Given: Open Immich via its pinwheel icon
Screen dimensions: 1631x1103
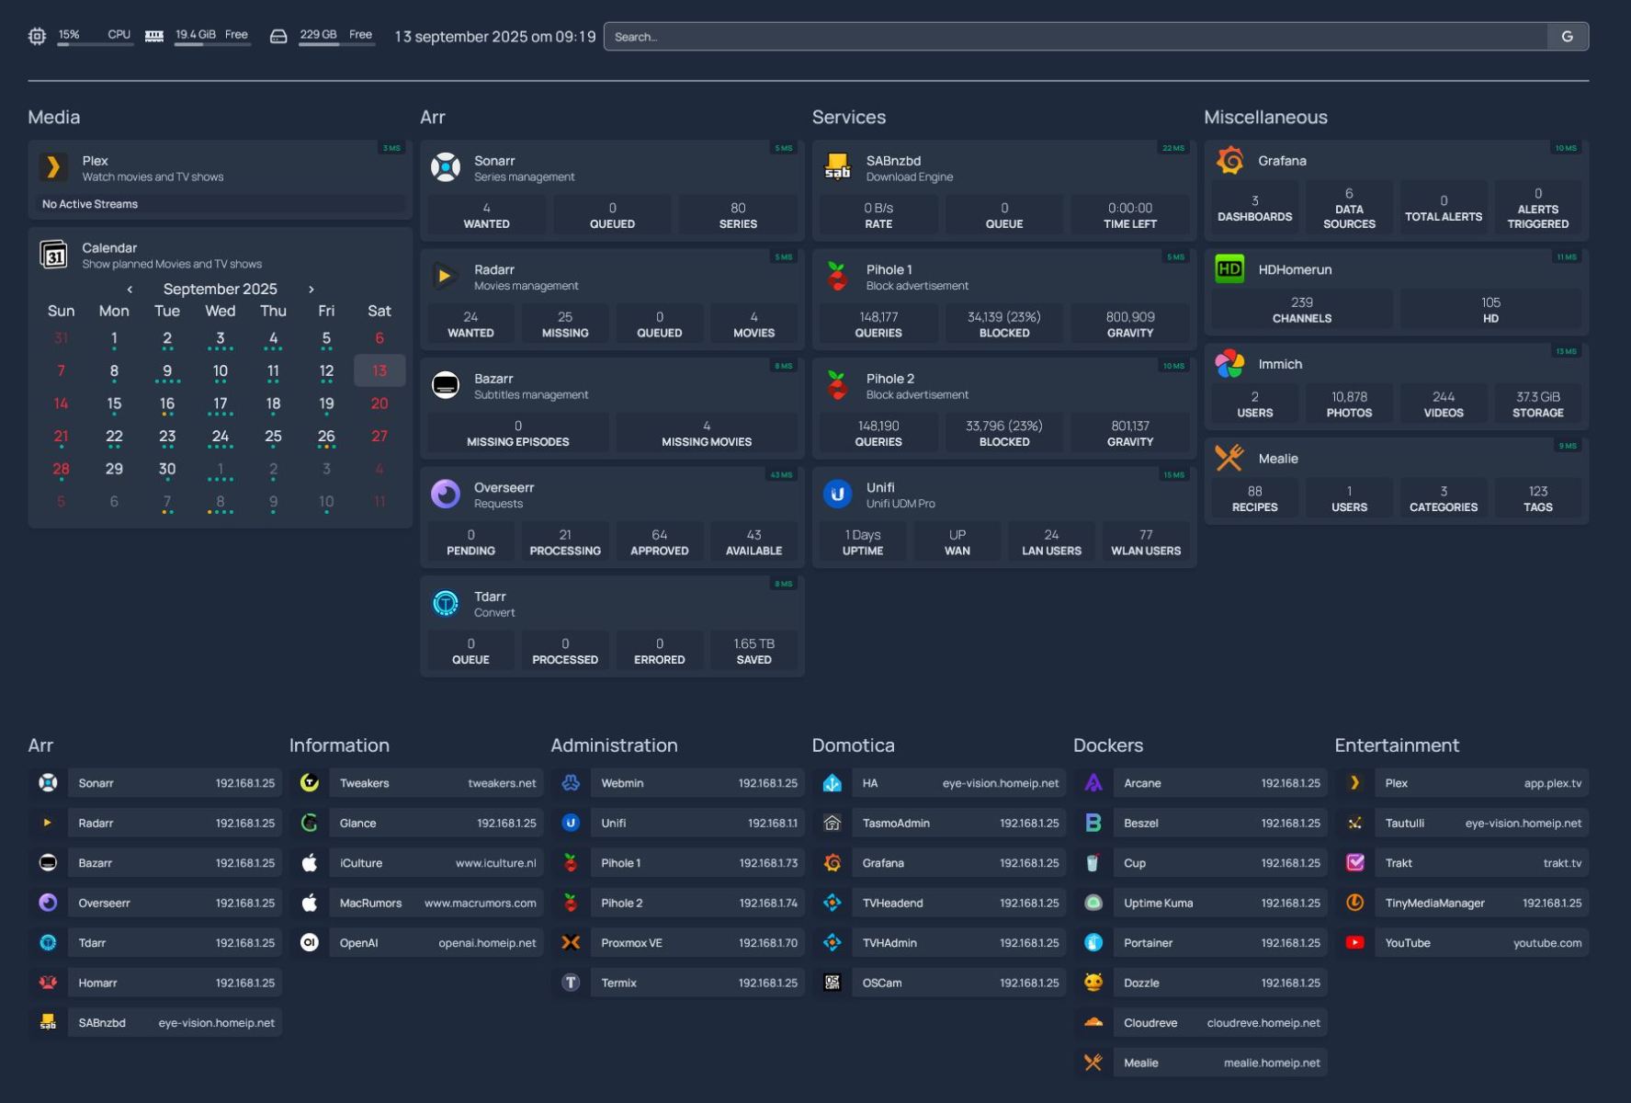Looking at the screenshot, I should (x=1229, y=364).
